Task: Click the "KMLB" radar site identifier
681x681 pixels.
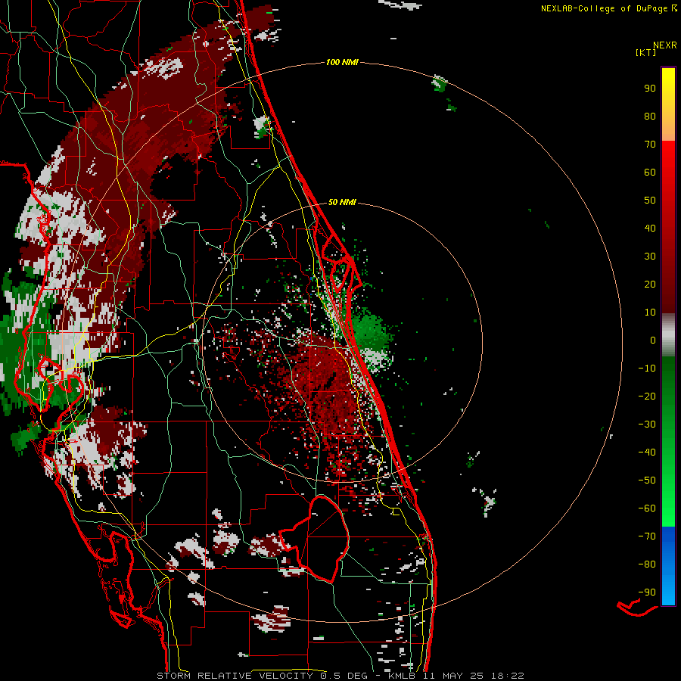Action: (402, 676)
